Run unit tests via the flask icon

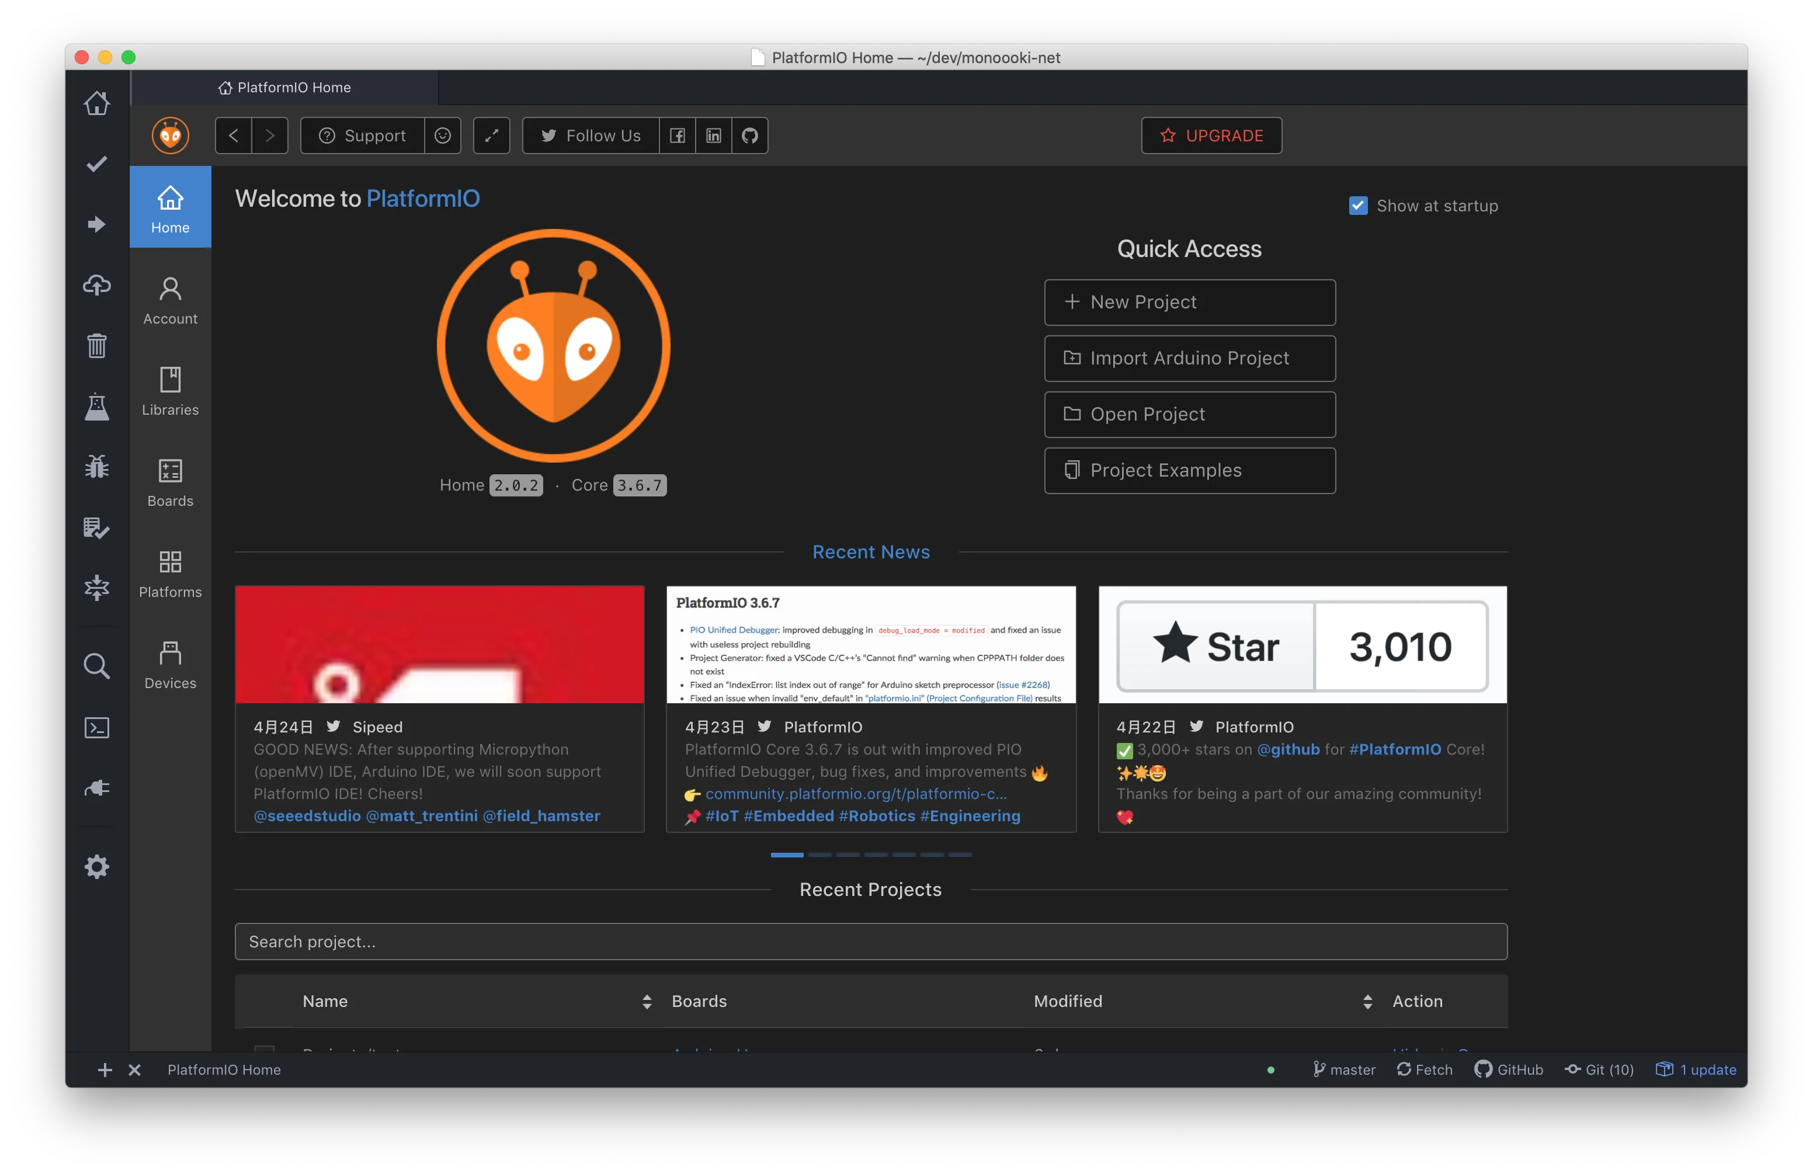click(97, 406)
